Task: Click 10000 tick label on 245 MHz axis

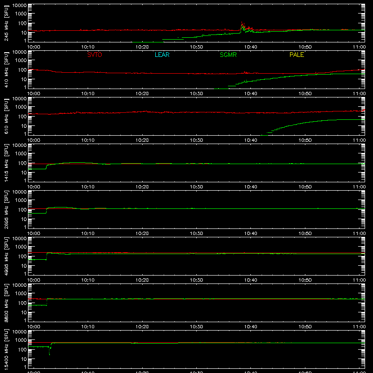Action: click(x=20, y=6)
